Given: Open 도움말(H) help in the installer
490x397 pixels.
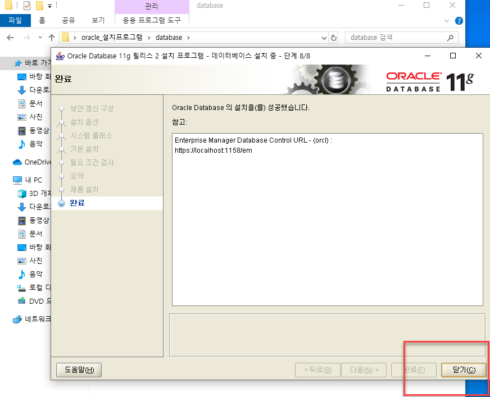Looking at the screenshot, I should (79, 370).
